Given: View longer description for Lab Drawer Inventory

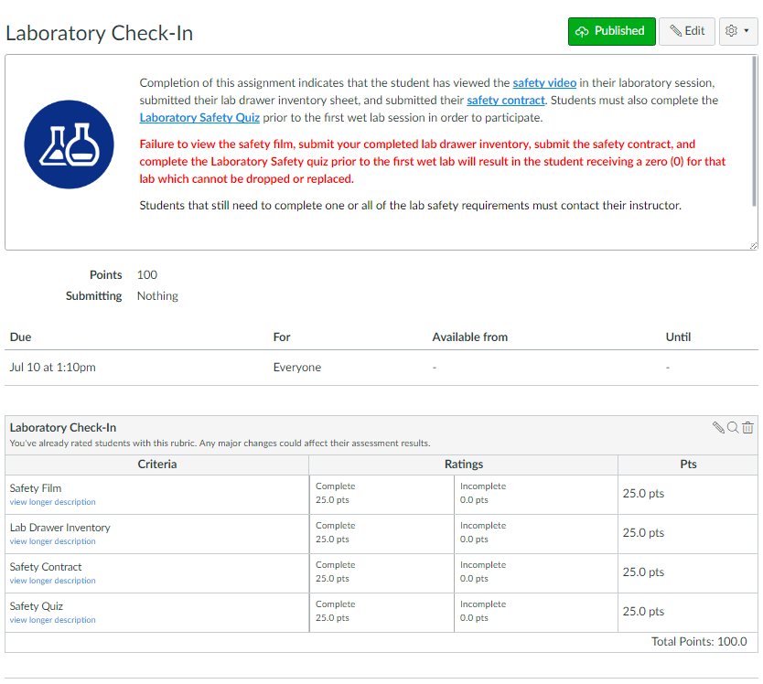Looking at the screenshot, I should pyautogui.click(x=51, y=540).
